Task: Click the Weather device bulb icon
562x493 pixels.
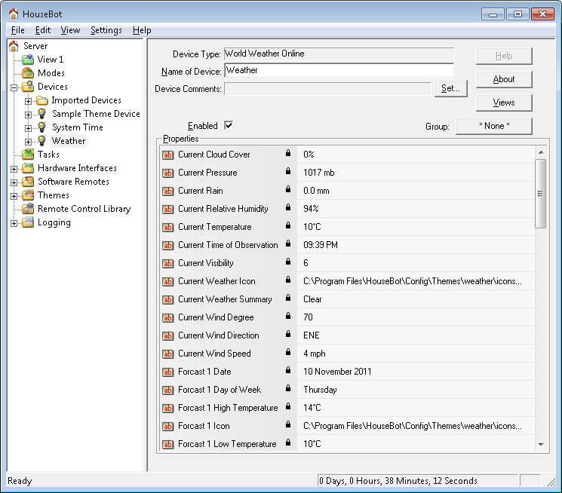Action: click(x=42, y=141)
